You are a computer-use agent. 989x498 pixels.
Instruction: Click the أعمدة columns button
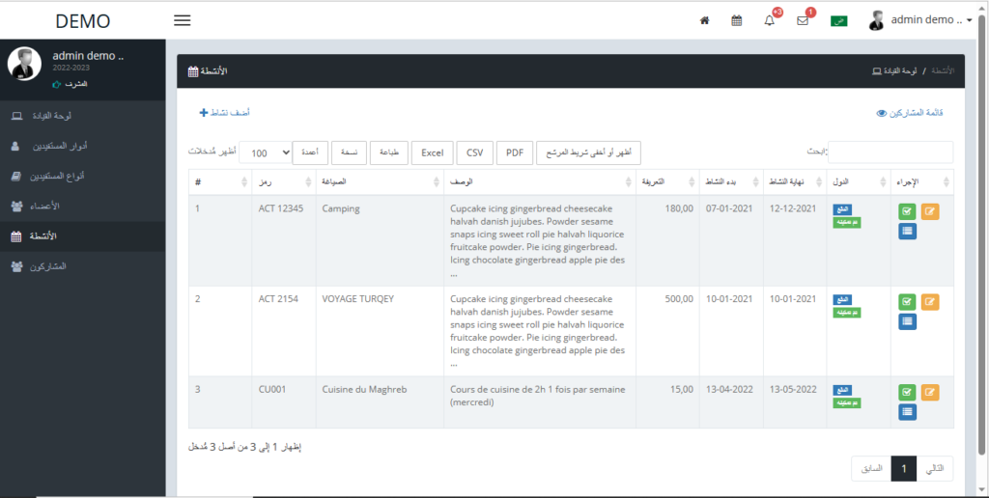click(310, 152)
